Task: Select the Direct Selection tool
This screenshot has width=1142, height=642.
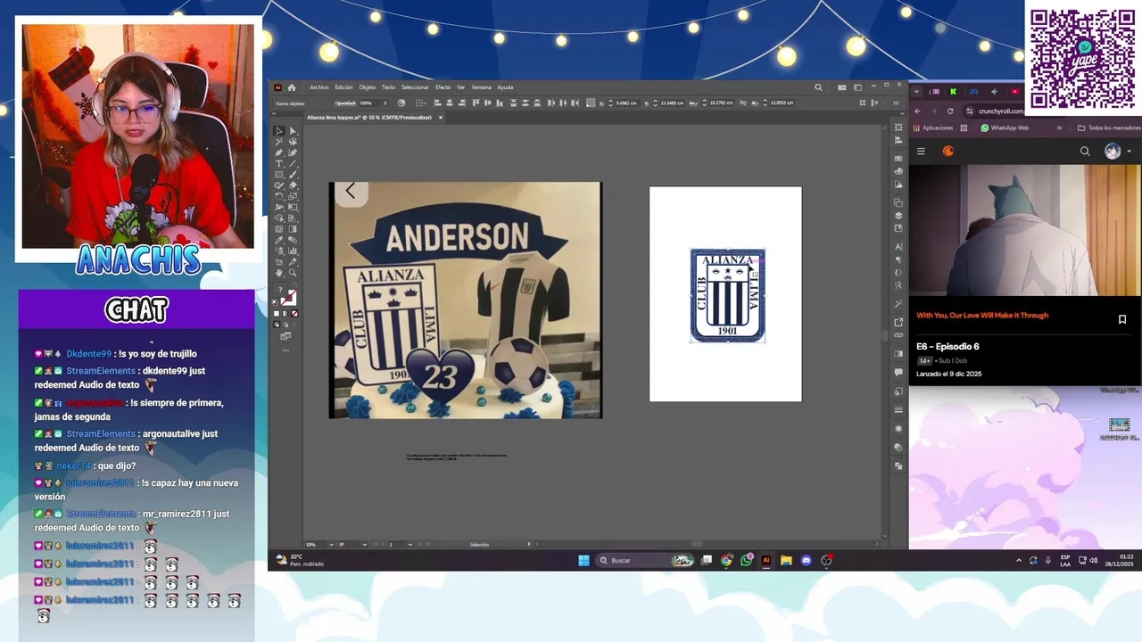Action: (x=293, y=131)
